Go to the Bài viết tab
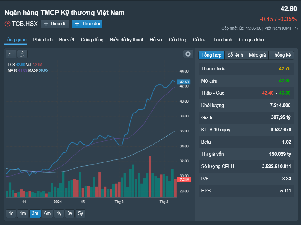The width and height of the screenshot is (301, 225). coord(67,40)
